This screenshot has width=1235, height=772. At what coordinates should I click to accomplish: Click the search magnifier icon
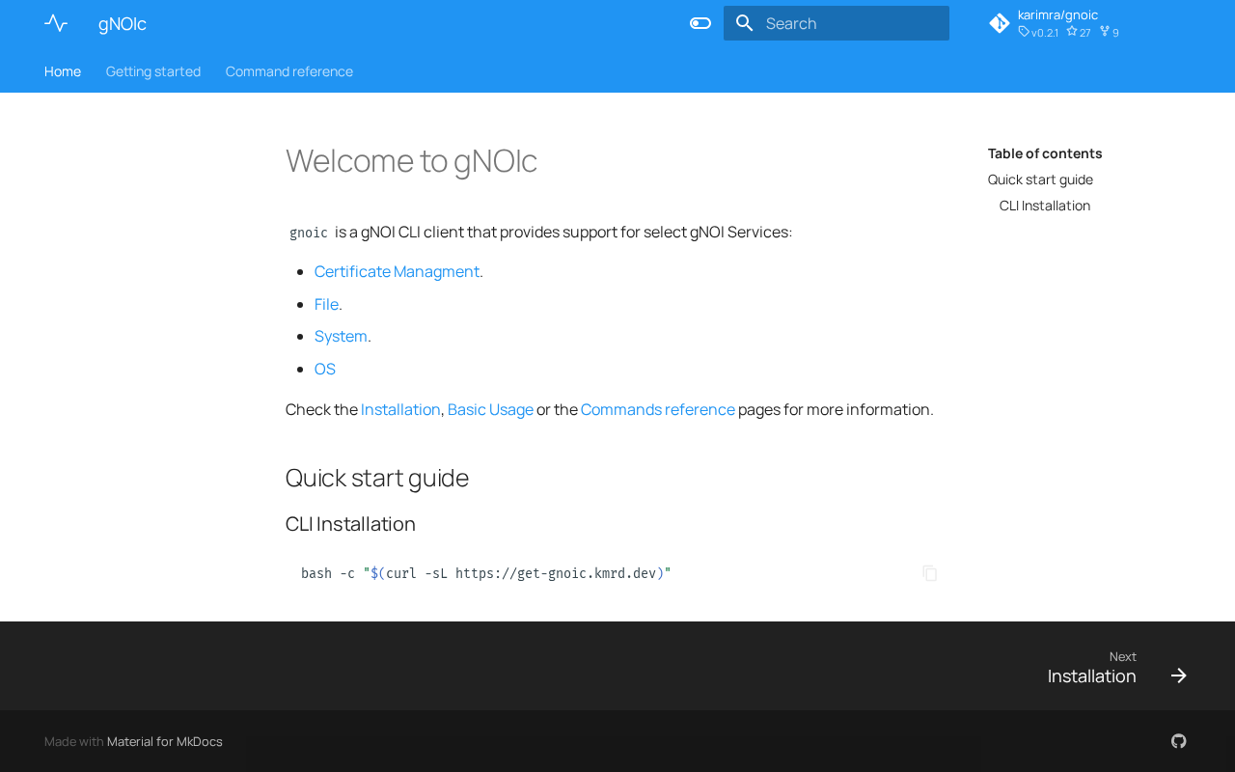tap(744, 23)
